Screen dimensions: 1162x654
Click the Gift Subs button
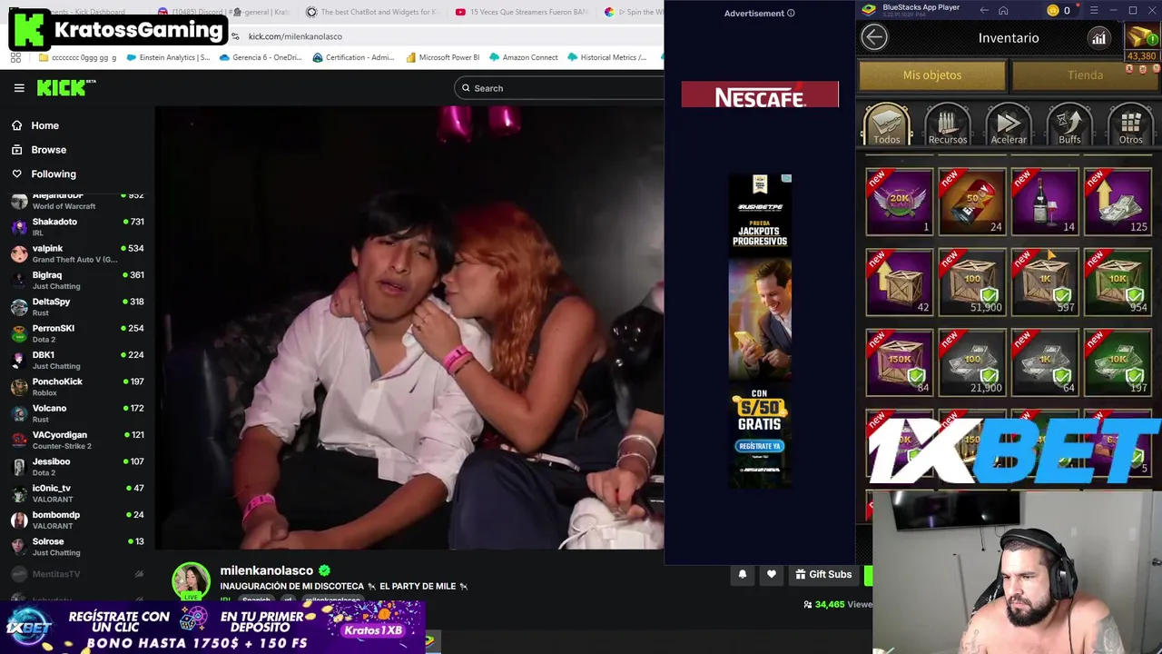(x=824, y=574)
